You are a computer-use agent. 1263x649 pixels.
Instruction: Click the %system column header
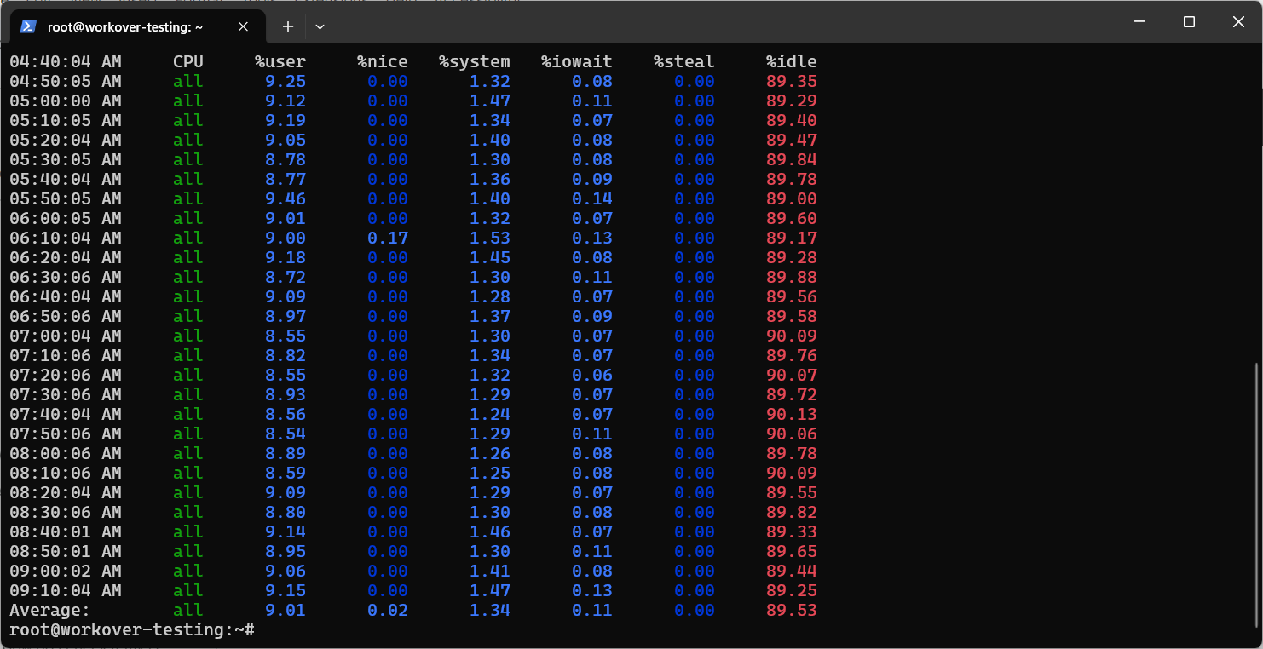click(475, 60)
